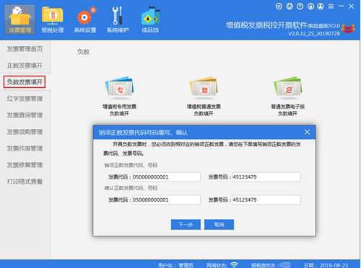Open the 成品油 module icon
The height and width of the screenshot is (268, 361).
tap(150, 19)
